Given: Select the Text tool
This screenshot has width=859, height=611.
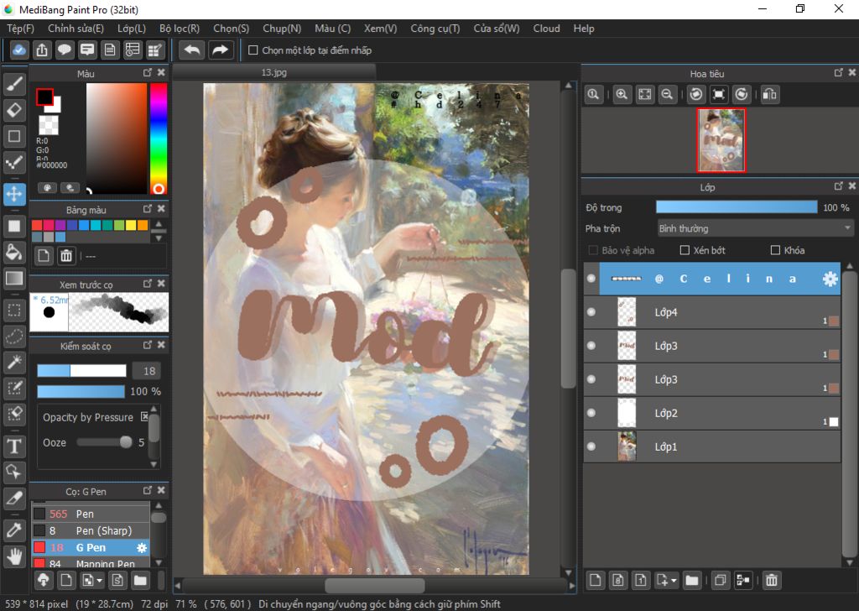Looking at the screenshot, I should [14, 446].
